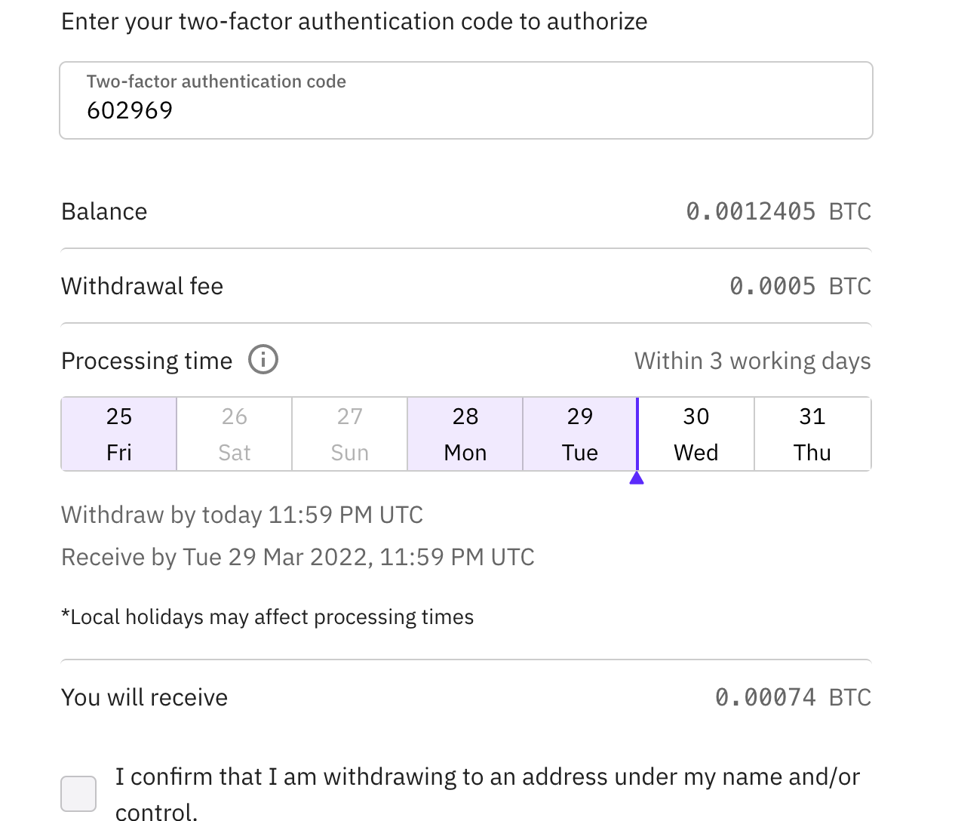This screenshot has height=821, width=955.
Task: Click the confirmation statement label text
Action: (487, 794)
